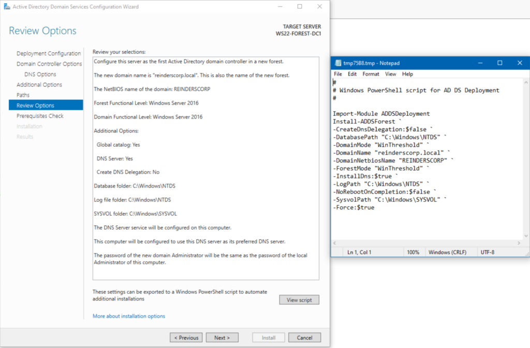The image size is (530, 348).
Task: Click -DatabasePath "C:\Windows\NTDS" line
Action: pos(390,137)
